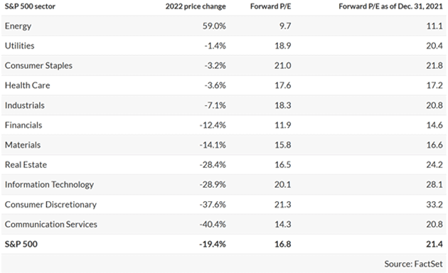
Task: Select the Consumer Discretionary row label
Action: coord(50,205)
